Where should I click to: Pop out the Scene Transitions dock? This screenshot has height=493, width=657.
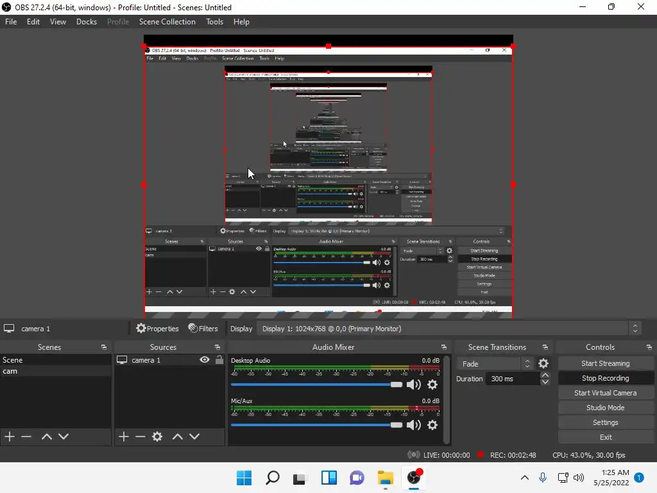[x=545, y=347]
